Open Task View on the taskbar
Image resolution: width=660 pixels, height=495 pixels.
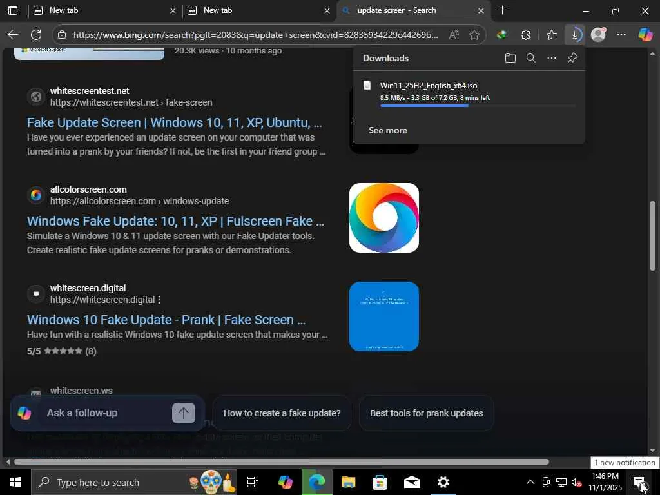click(253, 482)
